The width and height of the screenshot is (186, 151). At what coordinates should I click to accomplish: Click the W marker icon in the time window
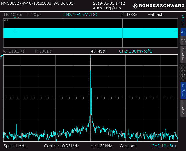click(6, 21)
